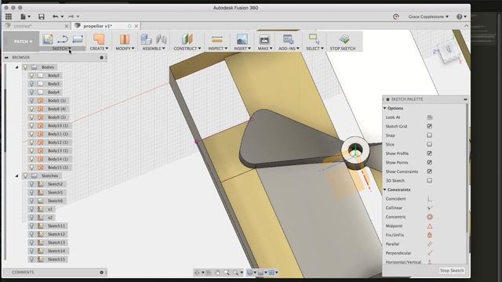The image size is (502, 282).
Task: Open the INSERT menu
Action: coord(242,49)
